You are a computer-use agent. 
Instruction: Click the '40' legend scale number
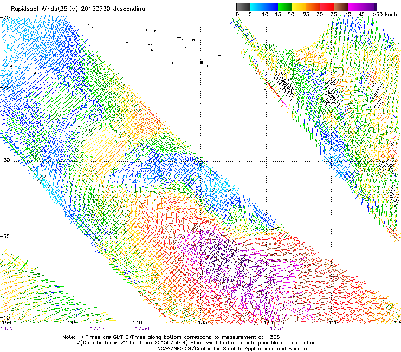[x=348, y=15]
